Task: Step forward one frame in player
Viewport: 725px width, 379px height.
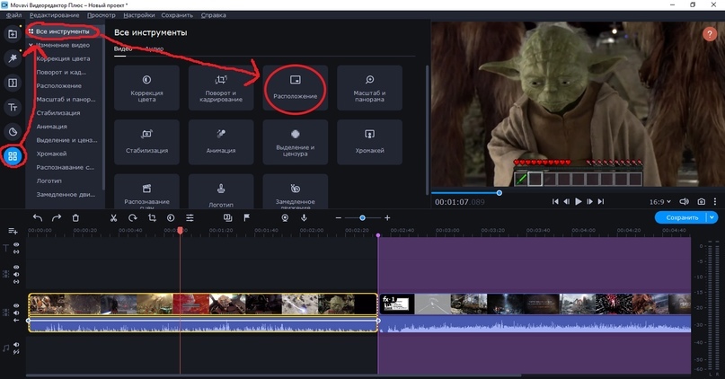Action: pos(589,201)
